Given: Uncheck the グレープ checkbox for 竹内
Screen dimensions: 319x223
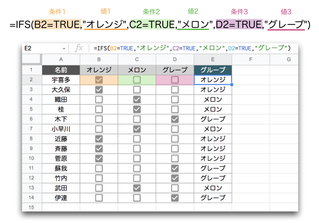Looking at the screenshot, I should coord(175,178).
